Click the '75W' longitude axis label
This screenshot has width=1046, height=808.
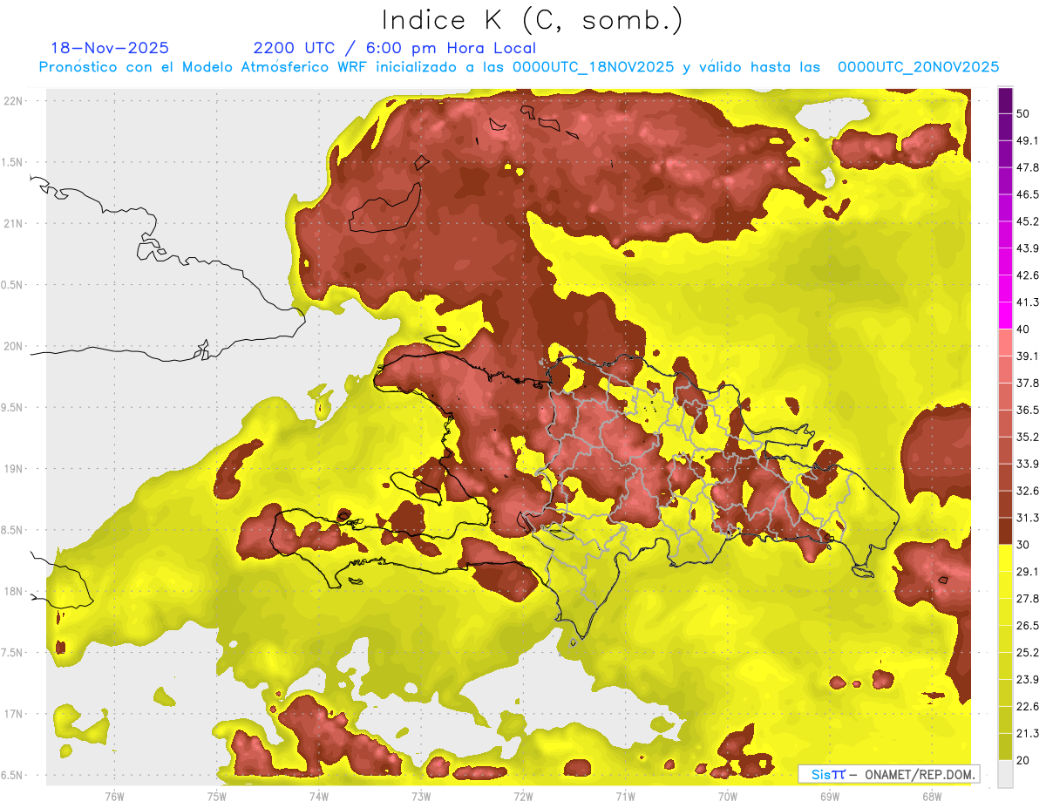point(217,796)
